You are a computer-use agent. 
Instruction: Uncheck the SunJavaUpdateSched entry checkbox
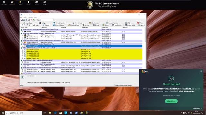[23, 42]
